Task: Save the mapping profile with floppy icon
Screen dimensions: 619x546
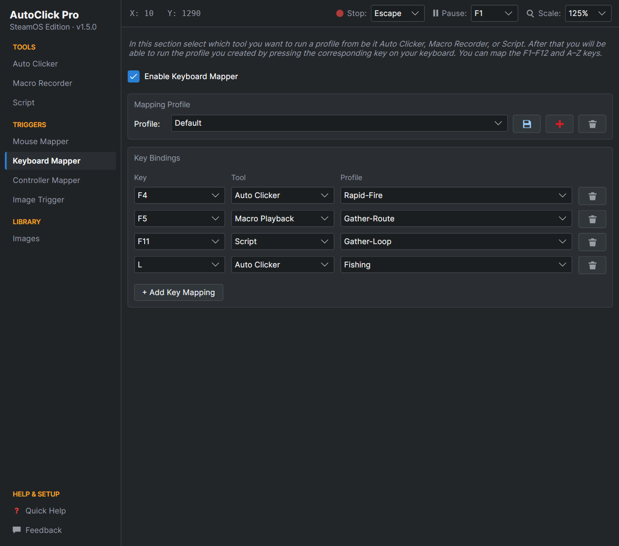Action: tap(527, 124)
